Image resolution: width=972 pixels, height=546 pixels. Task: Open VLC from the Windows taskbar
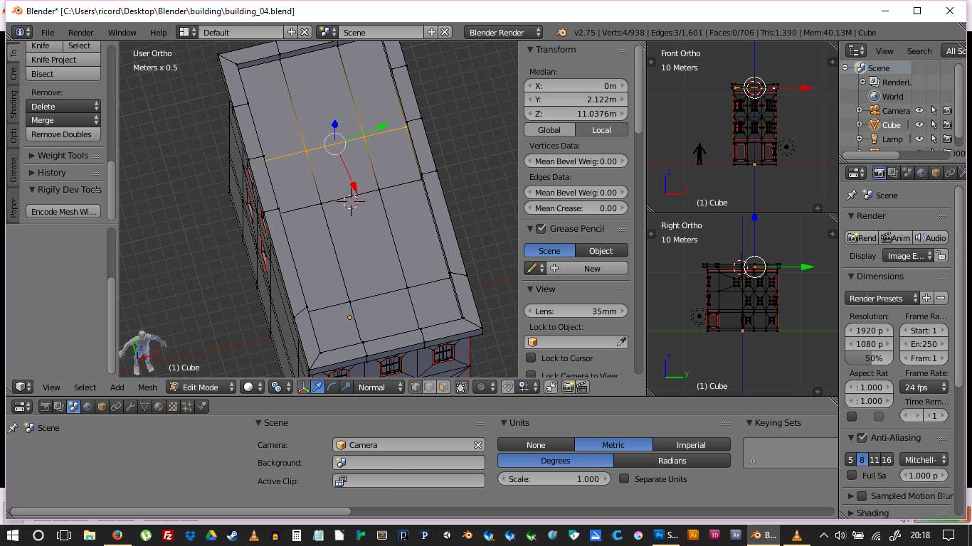(x=254, y=535)
